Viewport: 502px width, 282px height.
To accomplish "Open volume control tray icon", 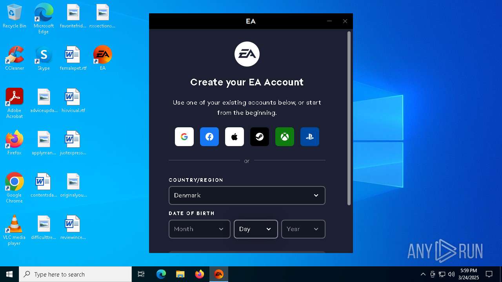I will 451,274.
